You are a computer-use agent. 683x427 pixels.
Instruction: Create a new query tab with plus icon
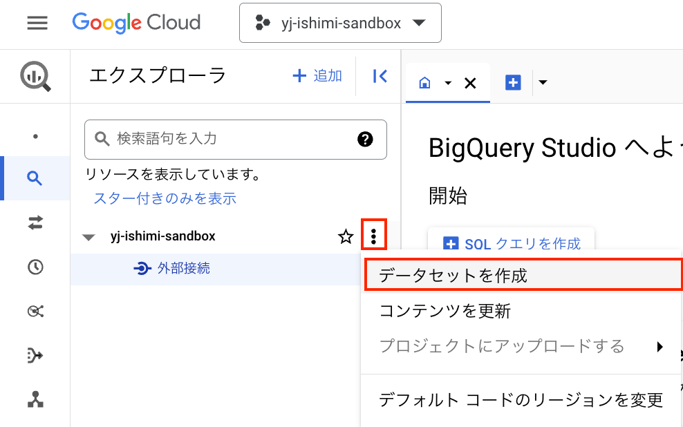pyautogui.click(x=513, y=82)
